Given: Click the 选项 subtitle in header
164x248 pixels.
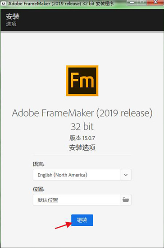Looking at the screenshot, I should tap(11, 24).
